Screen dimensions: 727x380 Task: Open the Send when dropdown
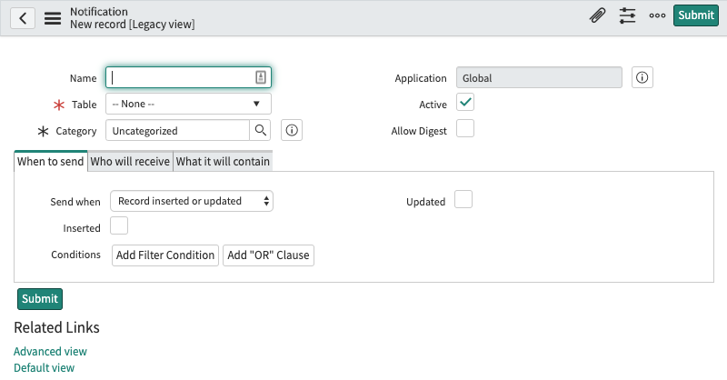coord(192,201)
